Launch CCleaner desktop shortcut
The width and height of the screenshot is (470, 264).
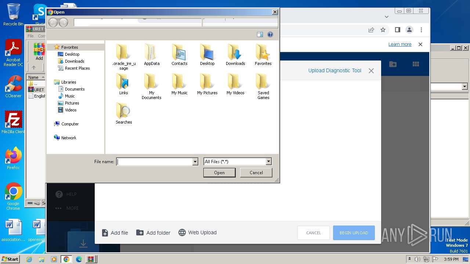[x=13, y=87]
